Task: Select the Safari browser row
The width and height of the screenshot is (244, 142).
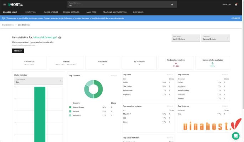Action: (203, 82)
